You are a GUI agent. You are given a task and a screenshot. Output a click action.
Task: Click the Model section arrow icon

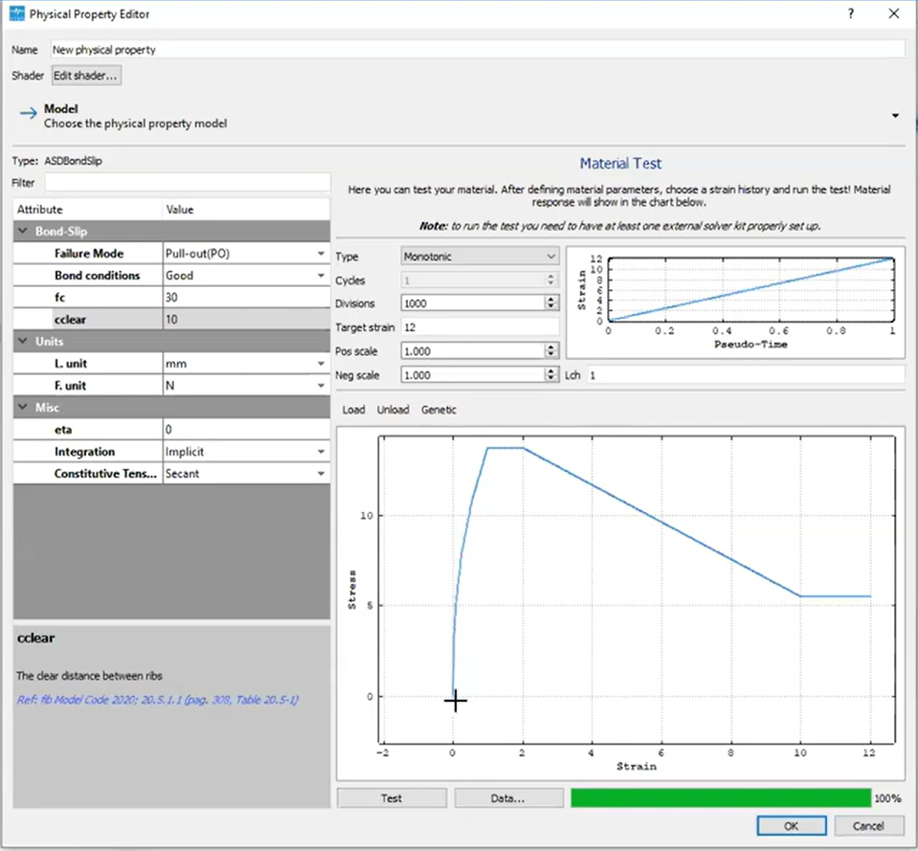pos(28,114)
